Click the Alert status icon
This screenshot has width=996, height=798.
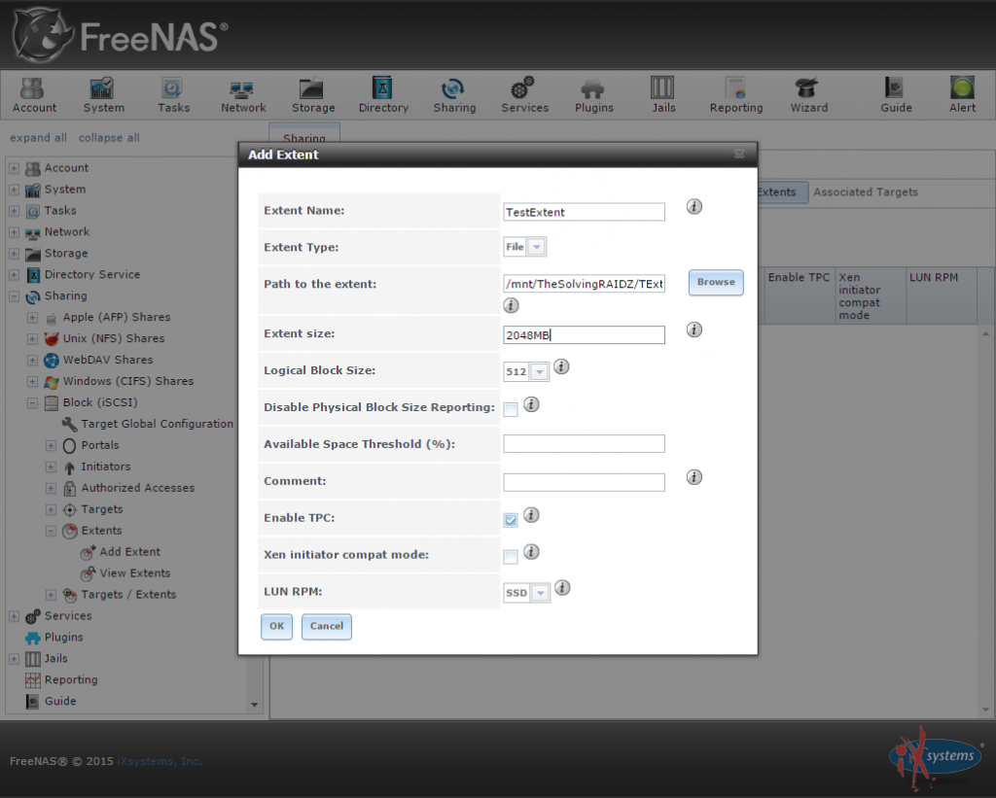(x=961, y=93)
